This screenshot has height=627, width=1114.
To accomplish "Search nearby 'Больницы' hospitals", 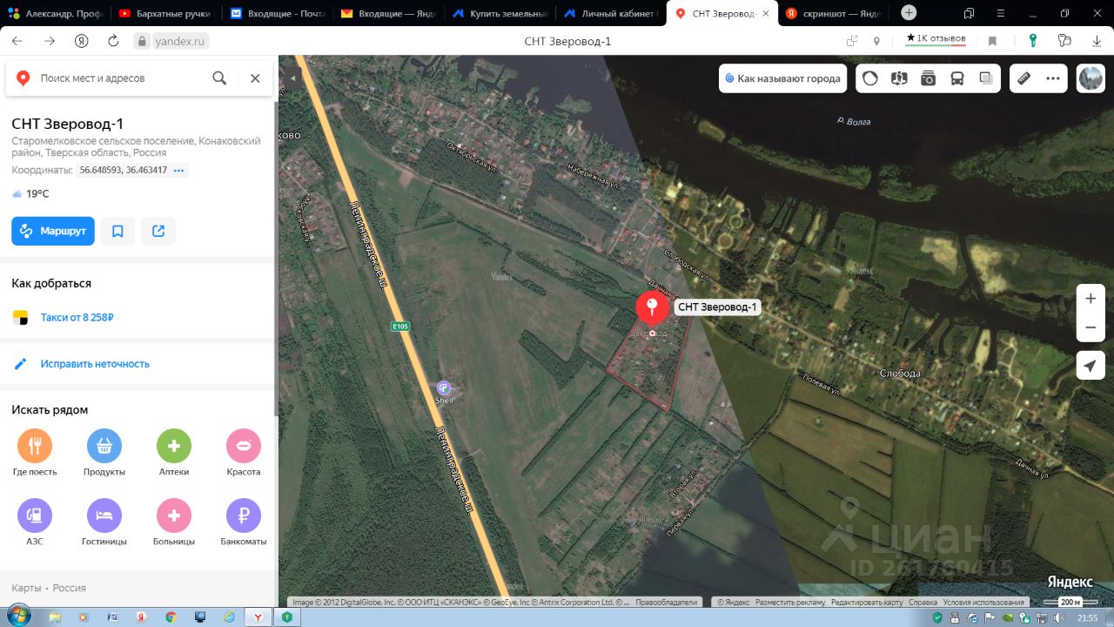I will [174, 522].
